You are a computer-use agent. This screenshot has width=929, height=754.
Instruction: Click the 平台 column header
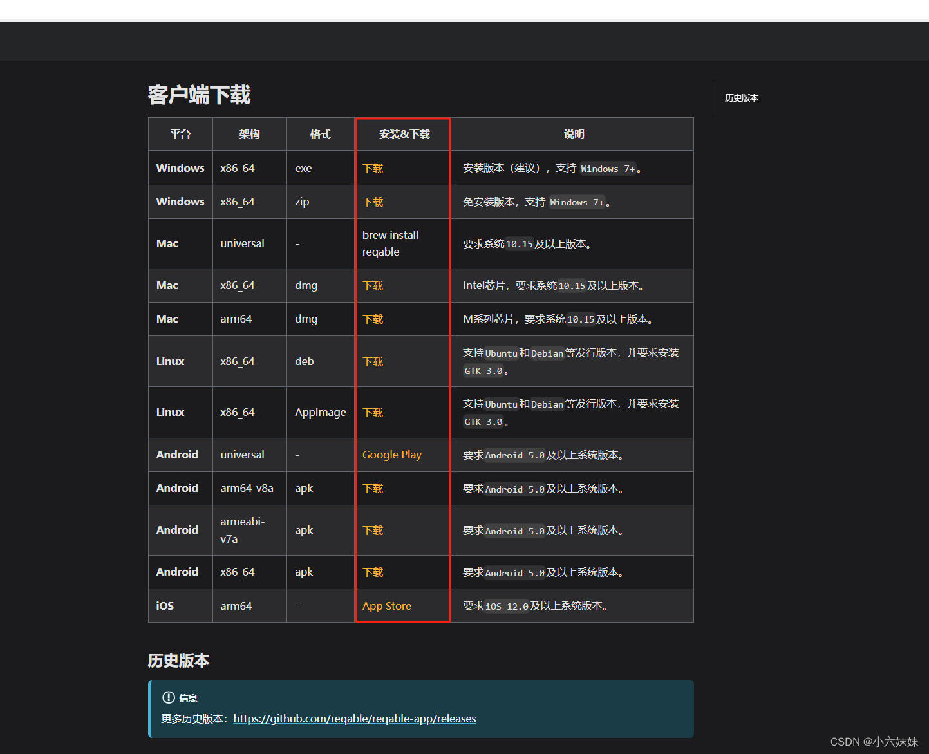180,134
